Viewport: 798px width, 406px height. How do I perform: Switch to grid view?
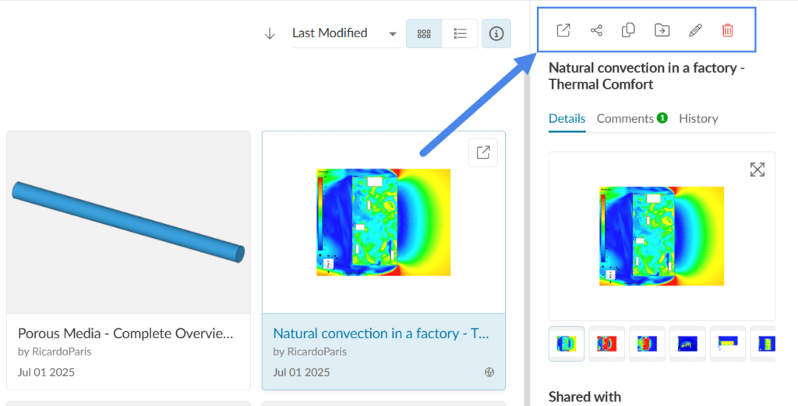click(x=424, y=33)
